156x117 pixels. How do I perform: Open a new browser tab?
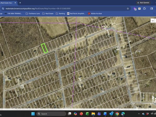pyautogui.click(x=20, y=3)
